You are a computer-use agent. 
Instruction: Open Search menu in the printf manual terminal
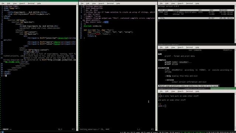[x=180, y=47]
